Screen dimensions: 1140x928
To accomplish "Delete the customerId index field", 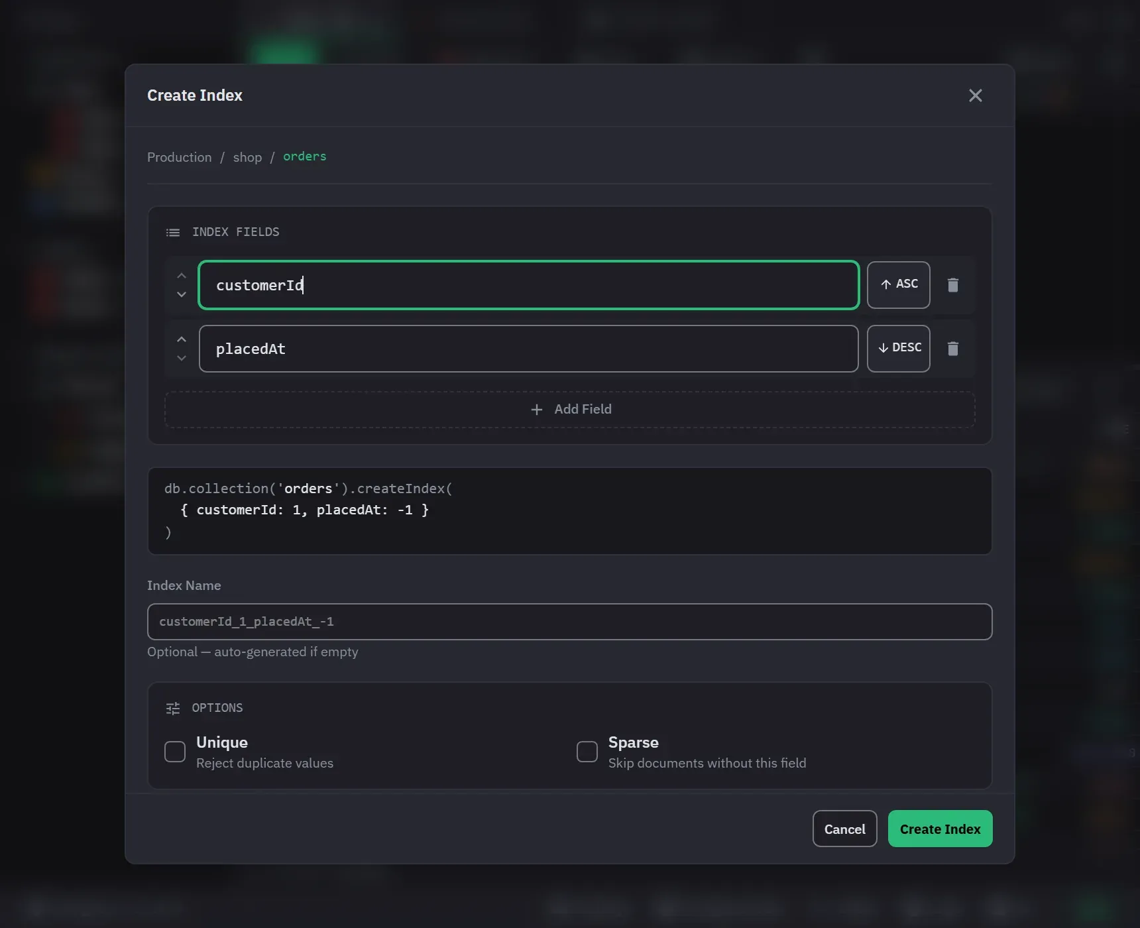I will click(x=952, y=285).
